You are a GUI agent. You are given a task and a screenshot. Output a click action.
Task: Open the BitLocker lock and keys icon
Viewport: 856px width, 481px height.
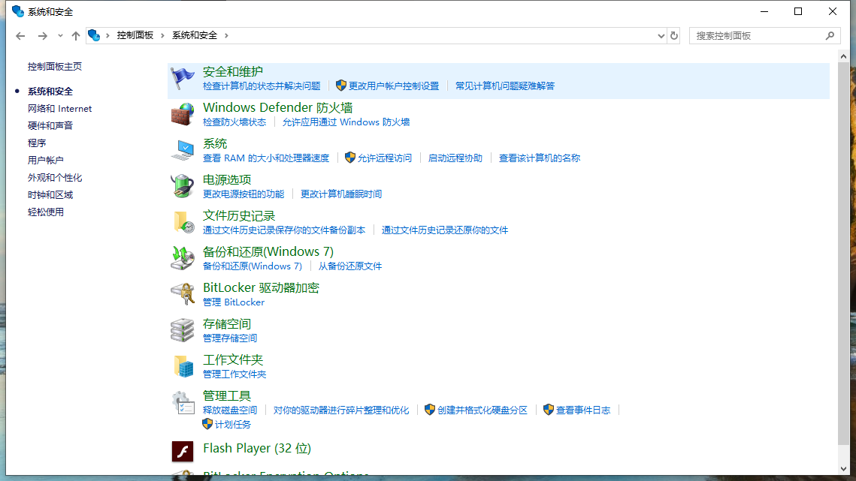click(183, 294)
